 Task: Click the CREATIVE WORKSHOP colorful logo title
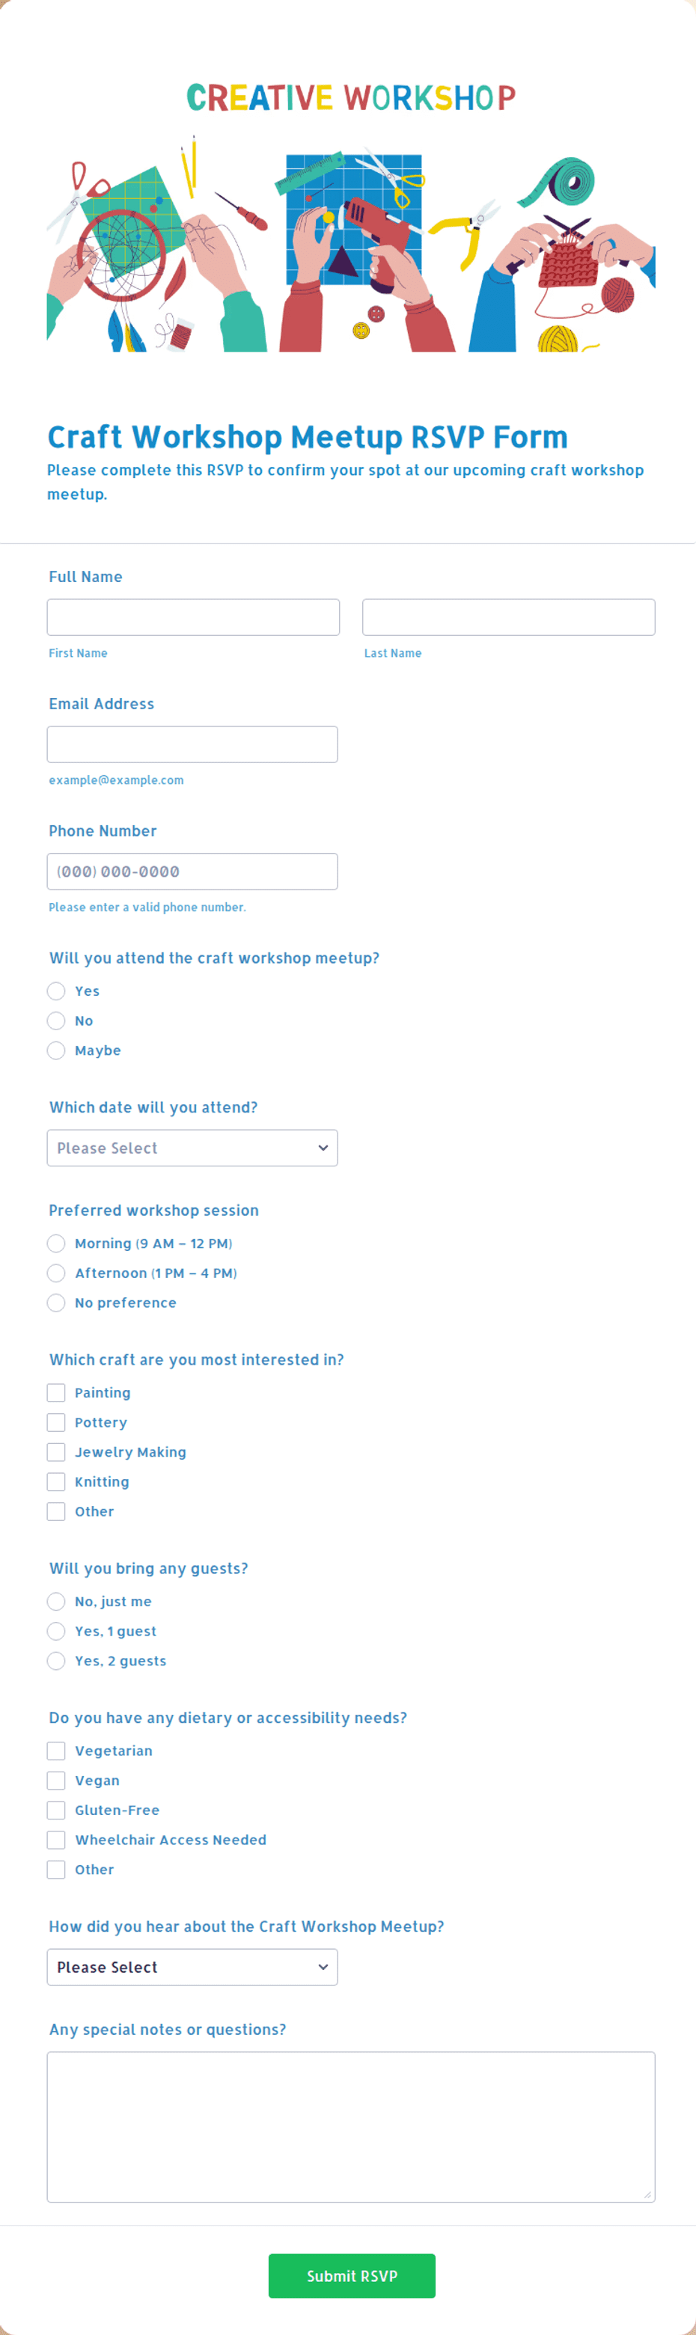click(x=351, y=97)
